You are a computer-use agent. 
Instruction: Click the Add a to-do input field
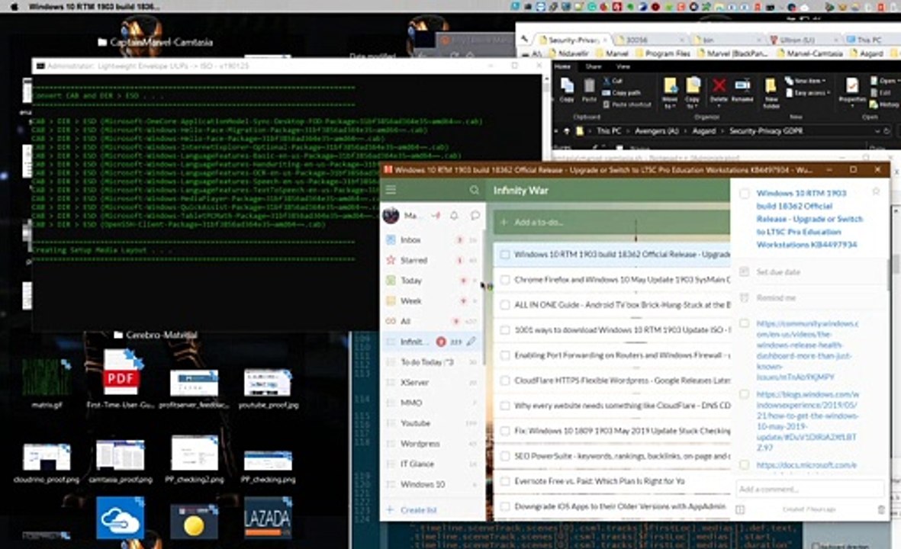coord(612,222)
